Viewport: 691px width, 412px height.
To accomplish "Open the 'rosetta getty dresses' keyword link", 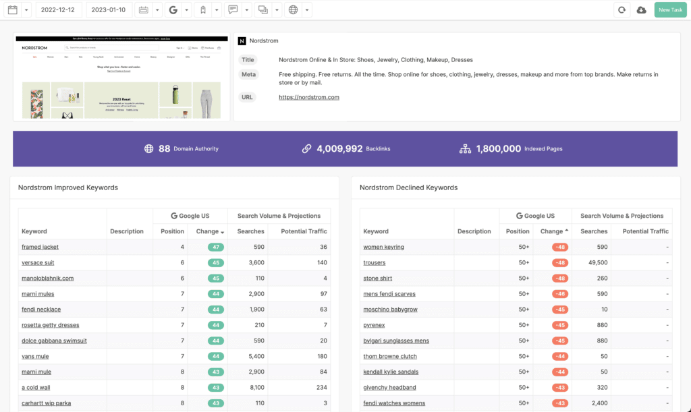I will point(50,325).
